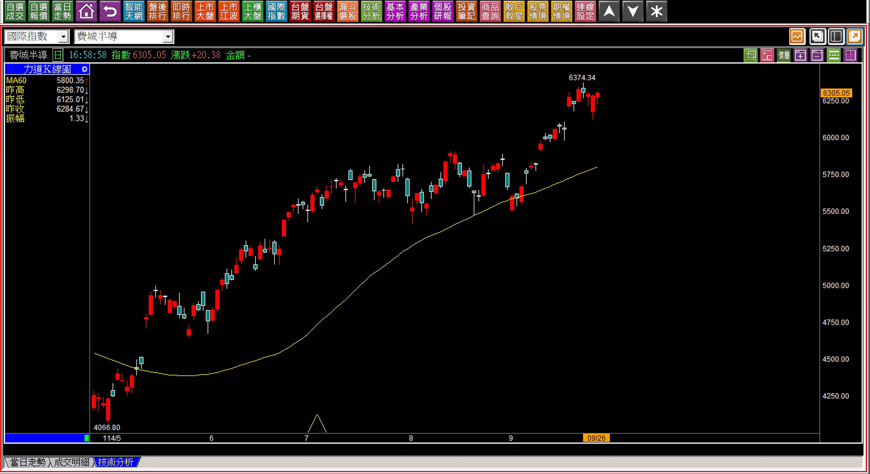Switch to the 當日走勢 bottom tab
This screenshot has width=870, height=474.
coord(28,462)
